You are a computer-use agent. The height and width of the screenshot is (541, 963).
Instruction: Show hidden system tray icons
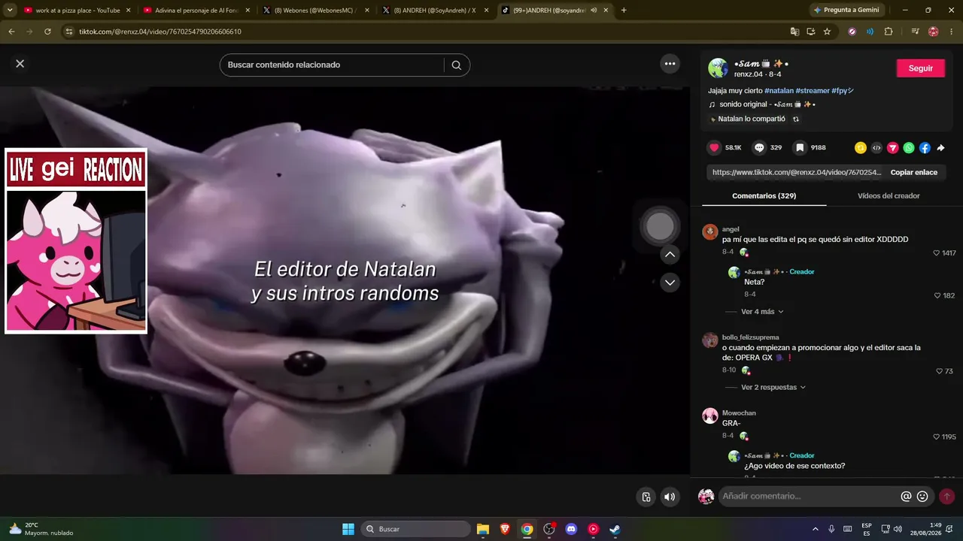[x=815, y=529]
